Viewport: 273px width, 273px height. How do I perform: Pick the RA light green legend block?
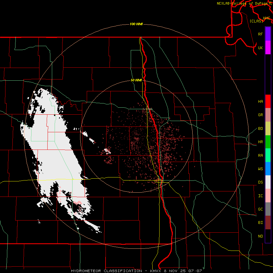268,155
